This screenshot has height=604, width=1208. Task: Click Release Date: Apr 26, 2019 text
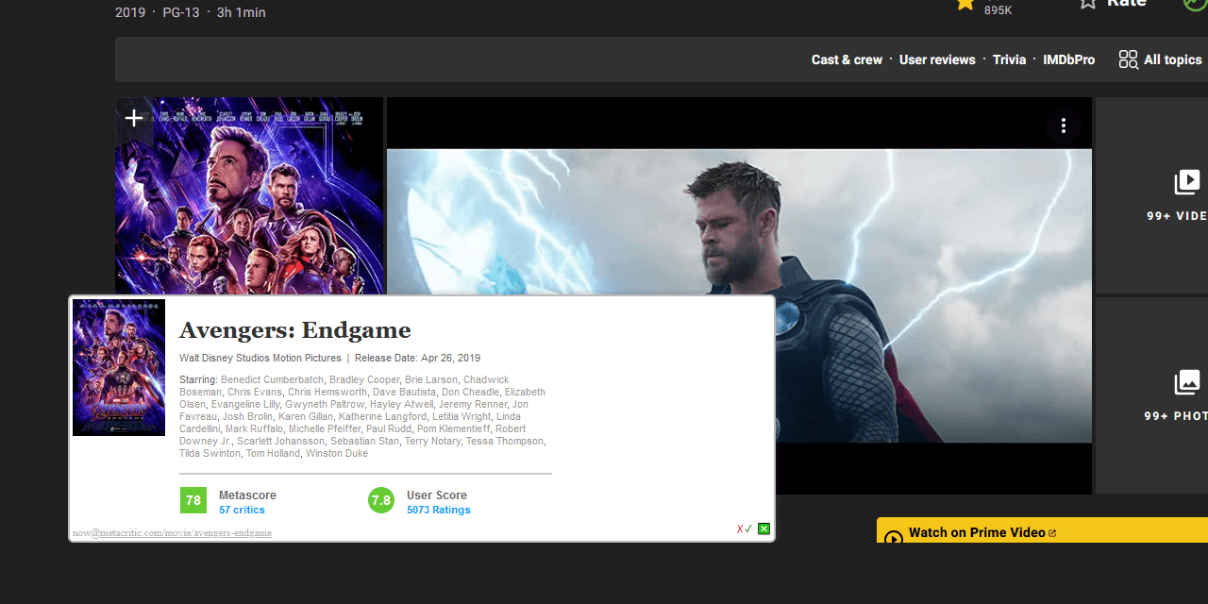point(417,358)
